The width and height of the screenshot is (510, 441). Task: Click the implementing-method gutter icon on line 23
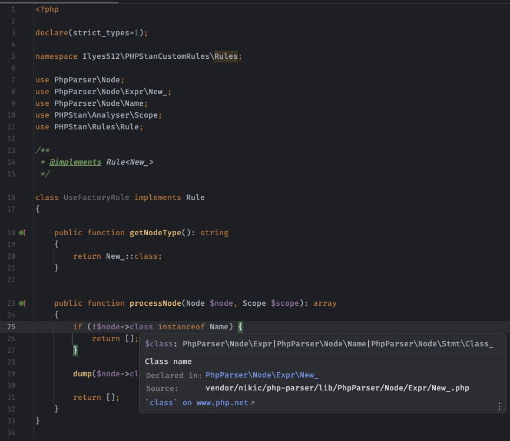coord(22,303)
